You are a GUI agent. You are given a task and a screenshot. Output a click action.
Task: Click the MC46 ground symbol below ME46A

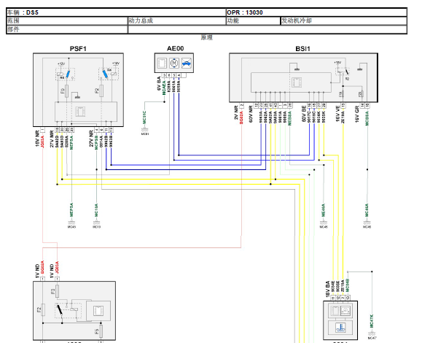324,223
